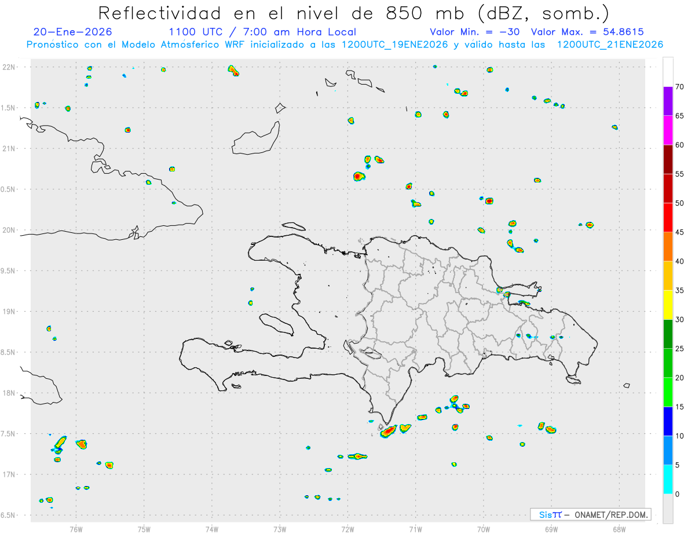Pick the yellow 30–35 dBZ color bar segment
The height and width of the screenshot is (537, 695).
coord(668,305)
